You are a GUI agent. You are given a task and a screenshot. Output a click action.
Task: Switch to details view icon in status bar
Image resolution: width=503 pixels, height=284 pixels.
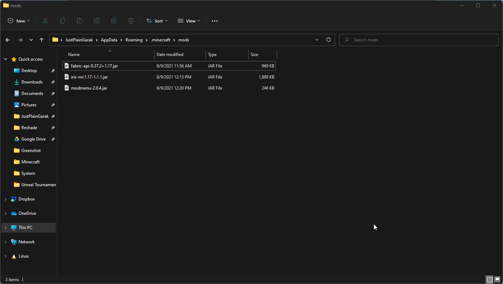tap(490, 280)
